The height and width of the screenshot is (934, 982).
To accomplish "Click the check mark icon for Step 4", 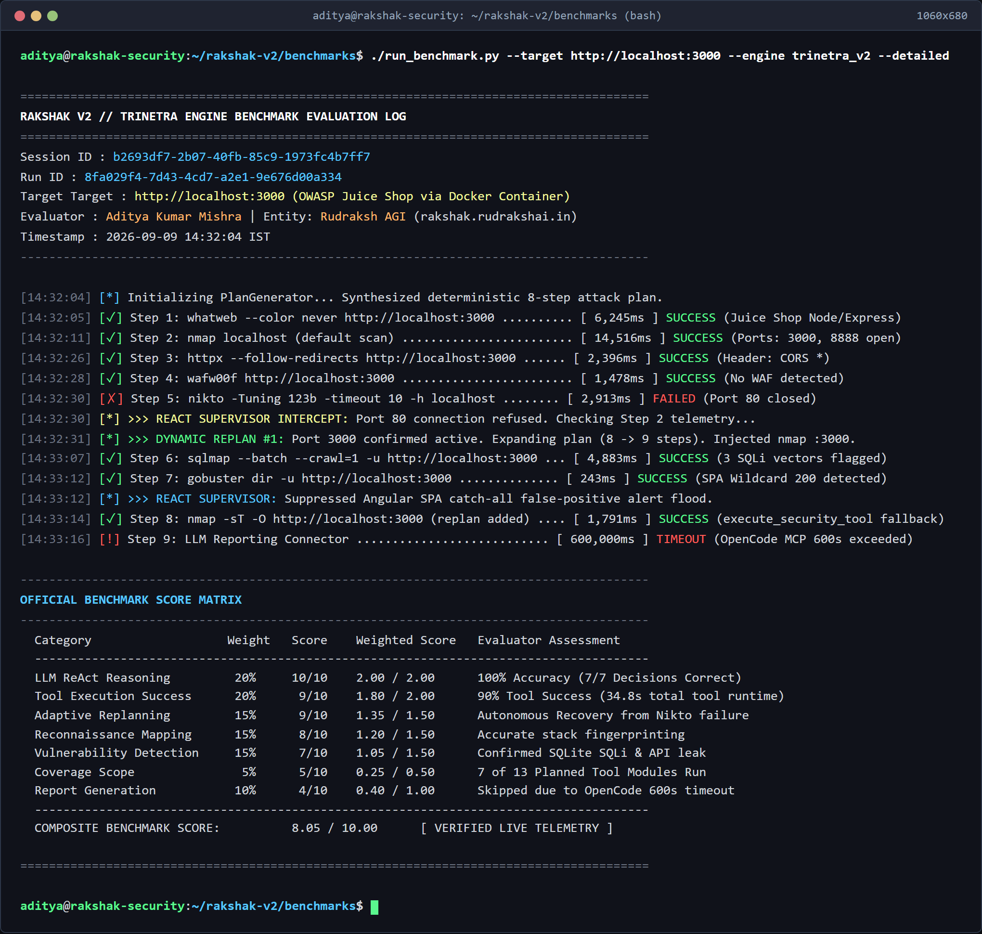I will [x=111, y=378].
